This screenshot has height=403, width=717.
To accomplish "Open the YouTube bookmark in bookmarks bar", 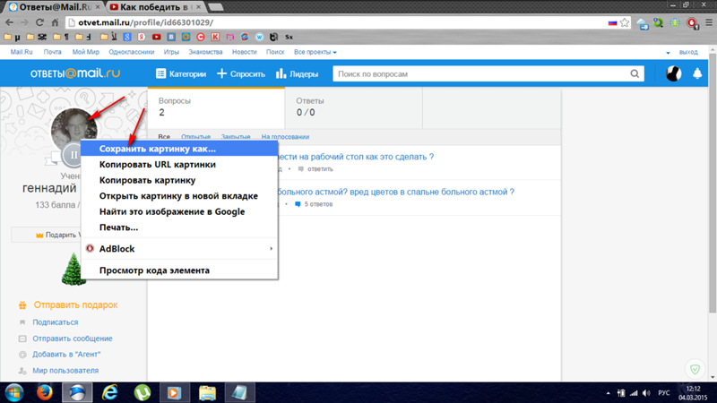I will click(x=156, y=37).
